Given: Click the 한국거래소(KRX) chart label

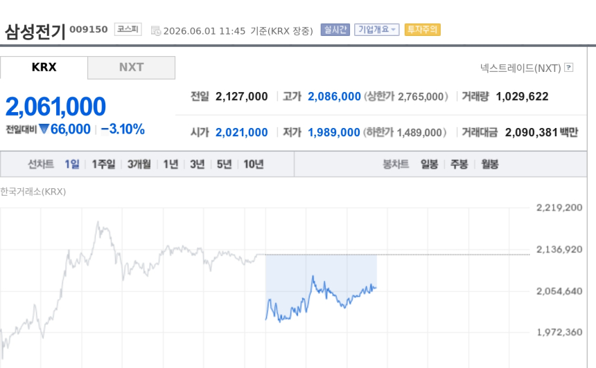Looking at the screenshot, I should pos(33,192).
